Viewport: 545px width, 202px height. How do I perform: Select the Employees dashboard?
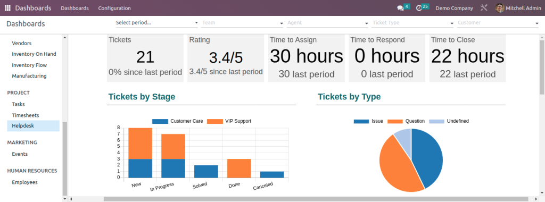click(x=24, y=182)
